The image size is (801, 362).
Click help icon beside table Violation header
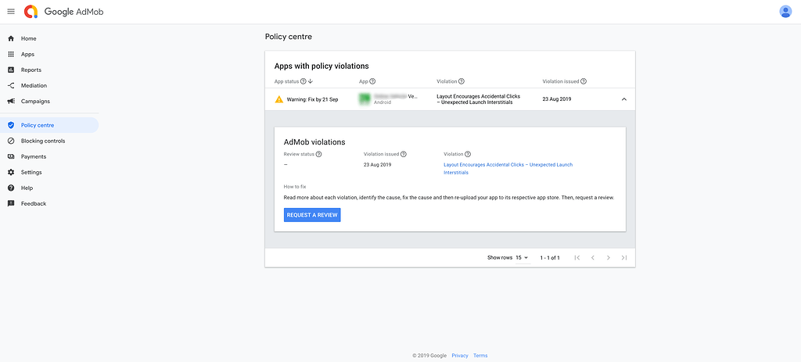click(x=462, y=81)
